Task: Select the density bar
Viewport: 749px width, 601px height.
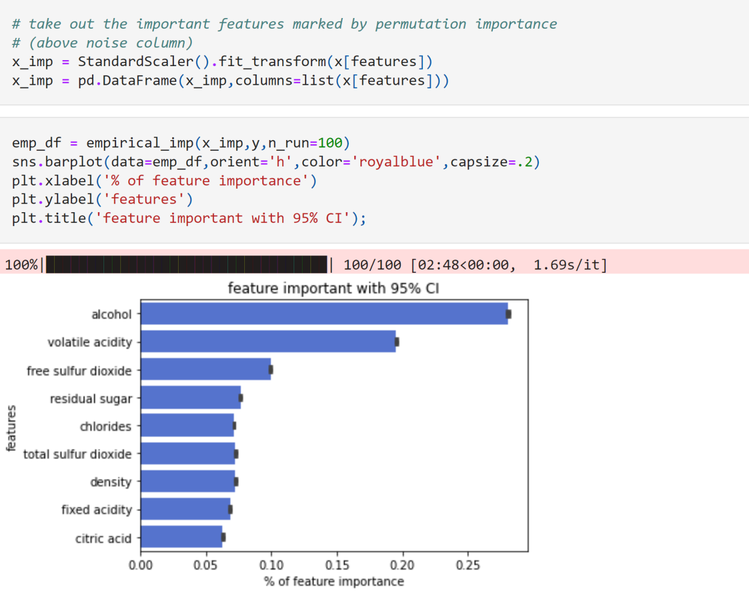Action: coord(188,481)
